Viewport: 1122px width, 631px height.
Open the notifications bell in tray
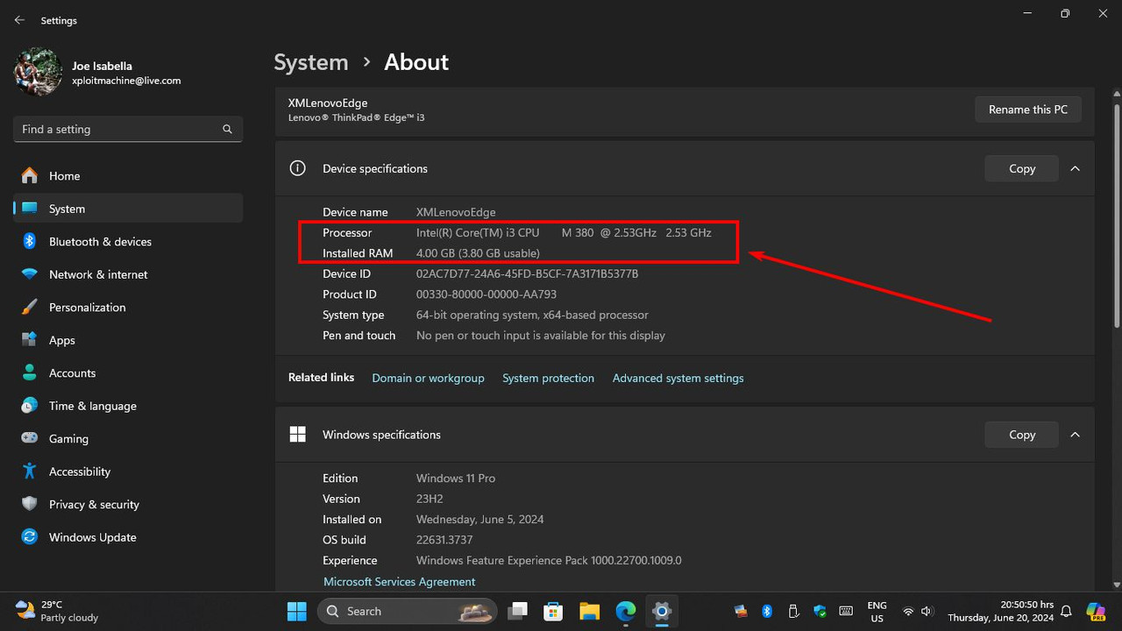point(1067,611)
